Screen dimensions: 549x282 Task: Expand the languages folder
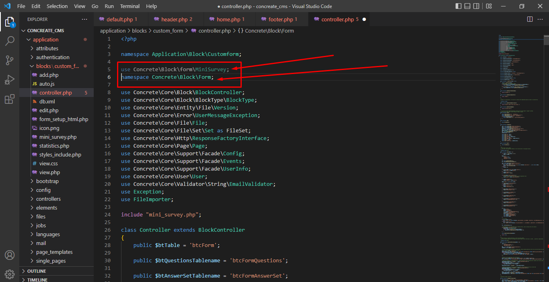click(57, 234)
